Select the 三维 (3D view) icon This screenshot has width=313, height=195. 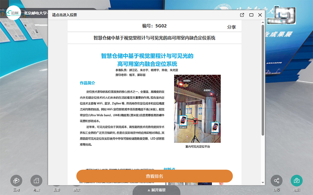coord(17,180)
